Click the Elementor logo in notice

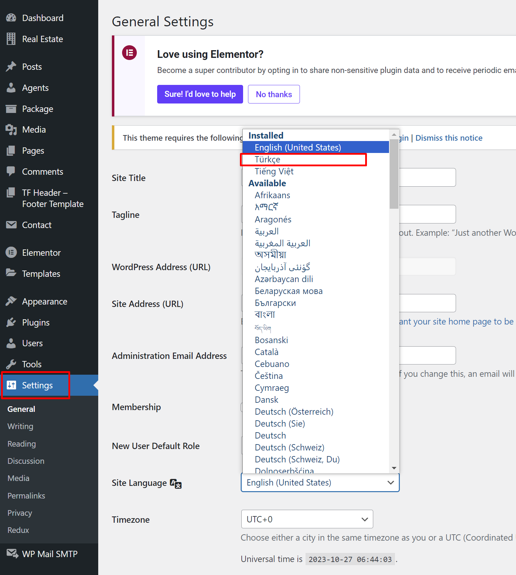point(129,53)
